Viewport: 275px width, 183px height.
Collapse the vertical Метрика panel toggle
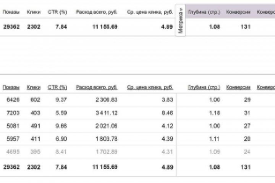click(x=181, y=21)
